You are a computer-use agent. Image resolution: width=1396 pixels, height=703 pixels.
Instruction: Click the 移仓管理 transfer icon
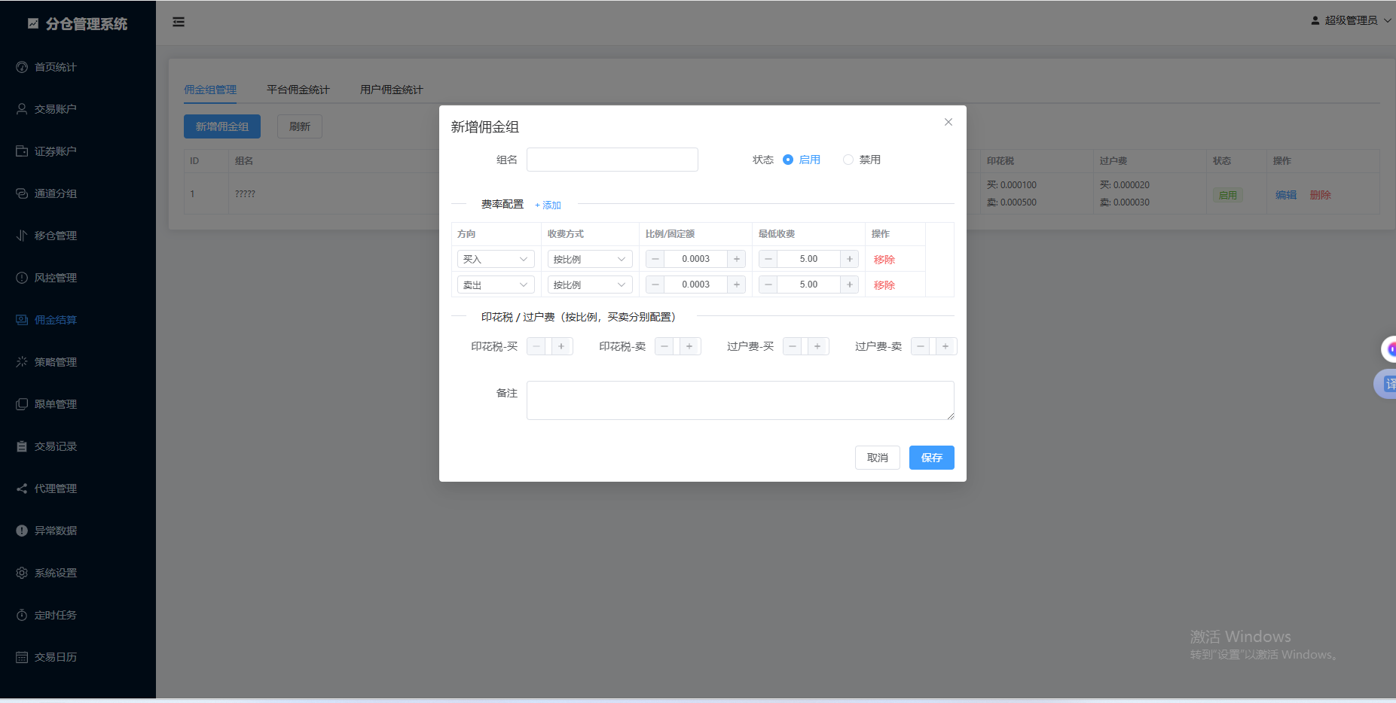coord(22,236)
